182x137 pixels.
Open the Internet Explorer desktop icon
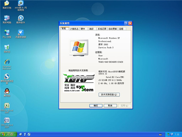7,64
